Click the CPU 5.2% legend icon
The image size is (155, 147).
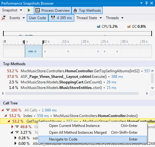click(x=99, y=27)
